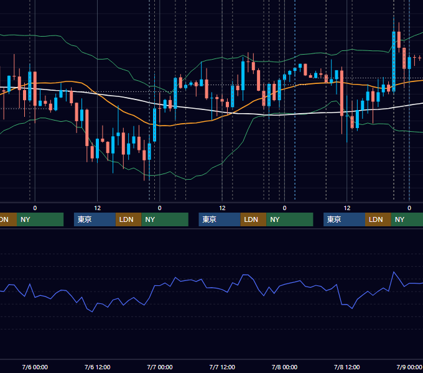Select the LDN session block on 7/7
This screenshot has height=373, width=423.
coord(253,219)
